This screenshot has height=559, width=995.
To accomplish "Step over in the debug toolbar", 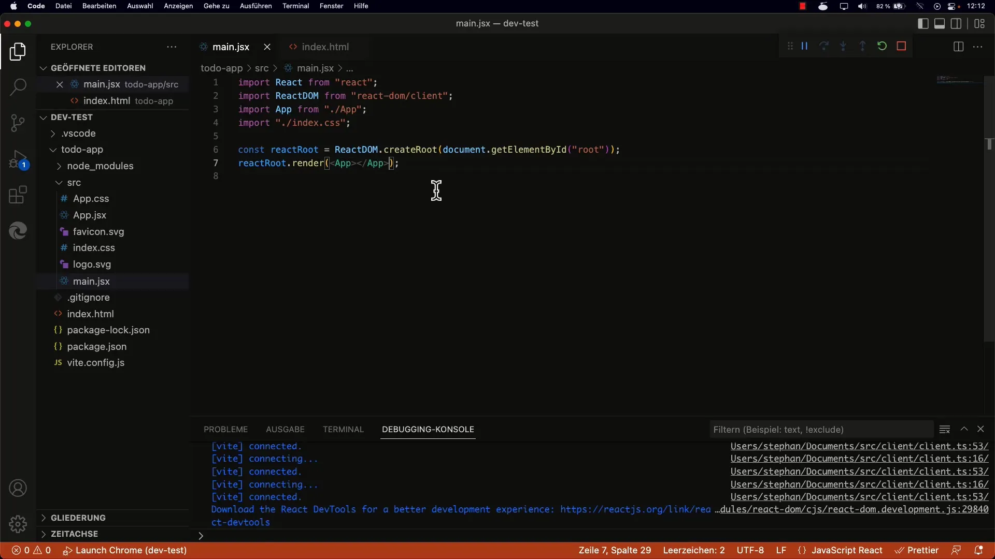I will 823,46.
